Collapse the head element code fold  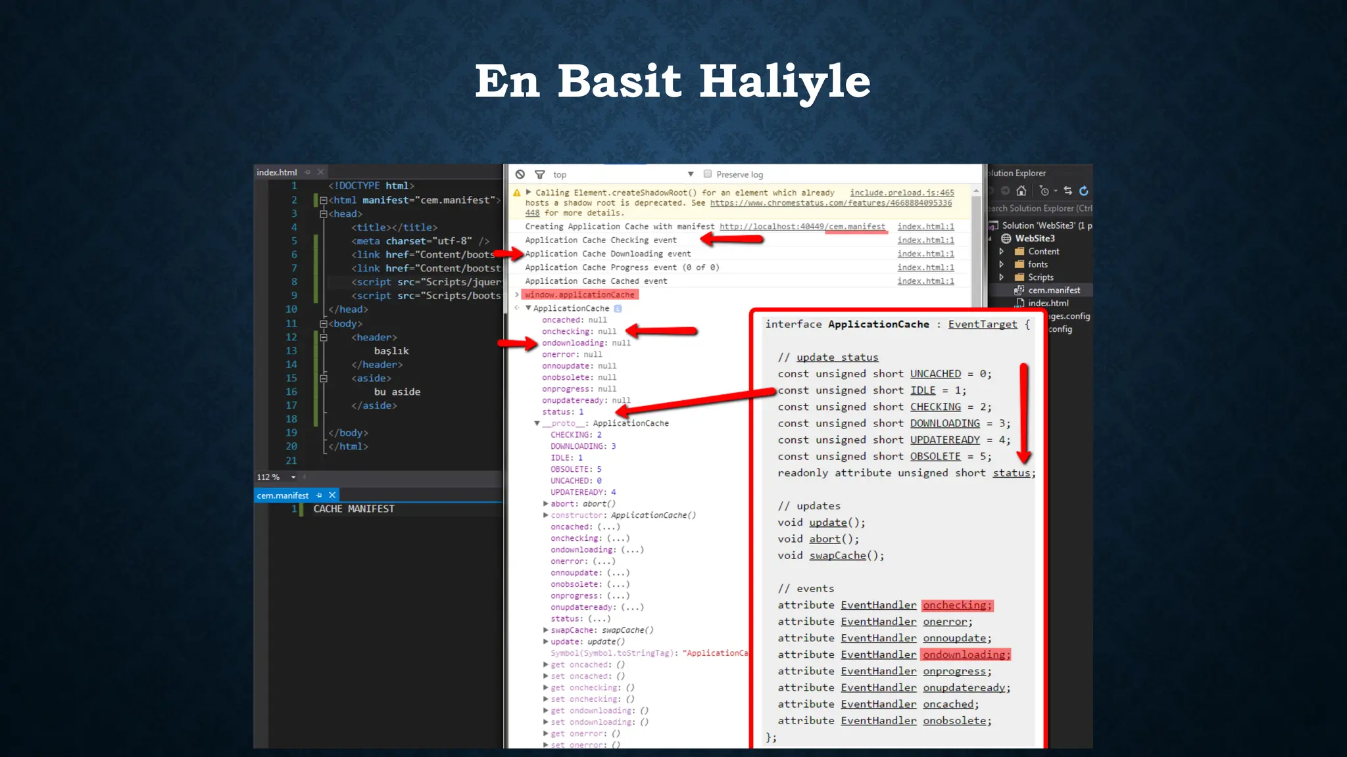tap(323, 214)
